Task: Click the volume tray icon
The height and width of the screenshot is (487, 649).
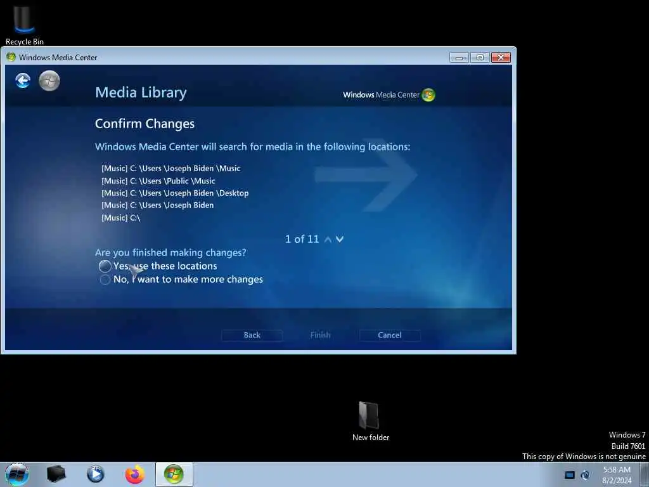Action: (585, 475)
